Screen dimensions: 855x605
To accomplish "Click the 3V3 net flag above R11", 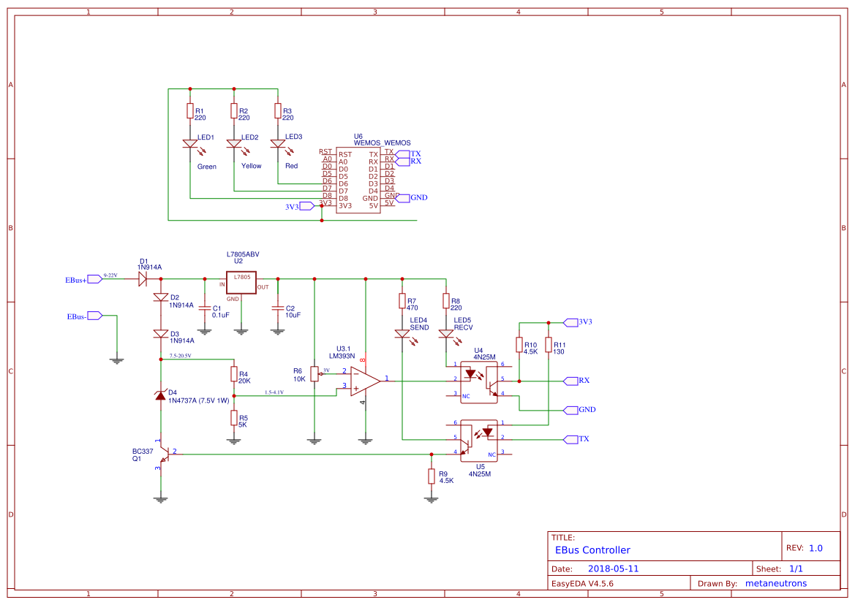I will click(570, 322).
